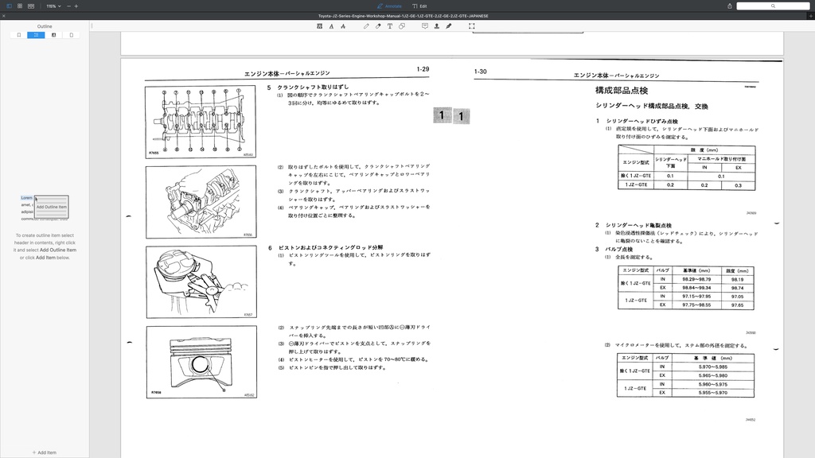
Task: Activate the selection rectangle tool
Action: coord(472,26)
